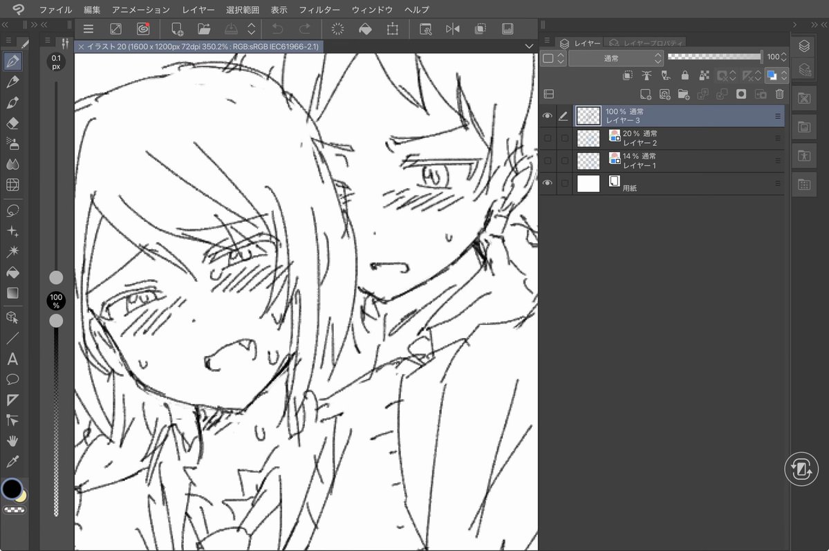Viewport: 829px width, 551px height.
Task: Select the Fill bucket tool in toolbar
Action: point(12,272)
